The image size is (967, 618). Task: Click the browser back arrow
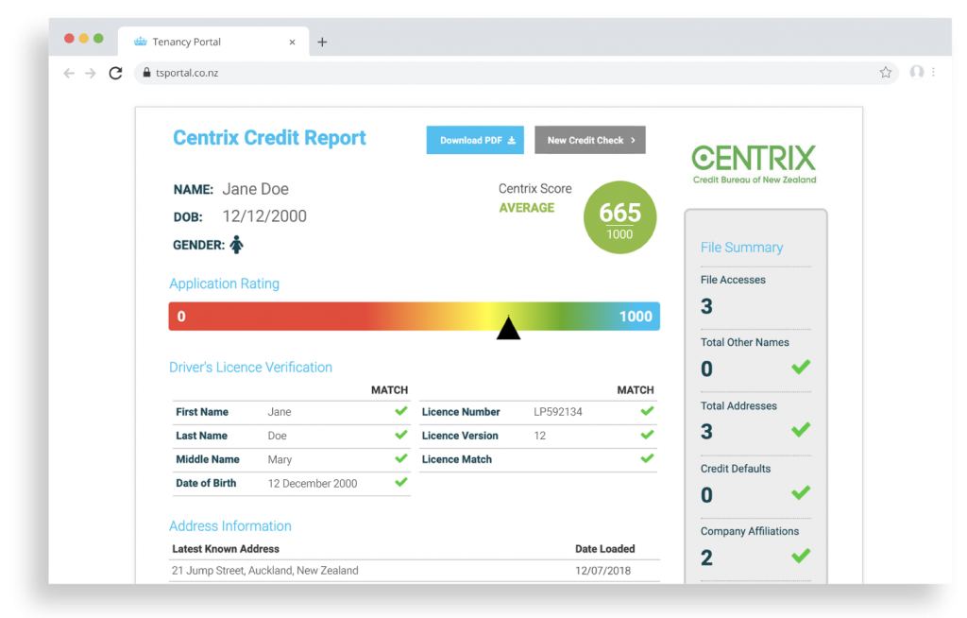69,74
